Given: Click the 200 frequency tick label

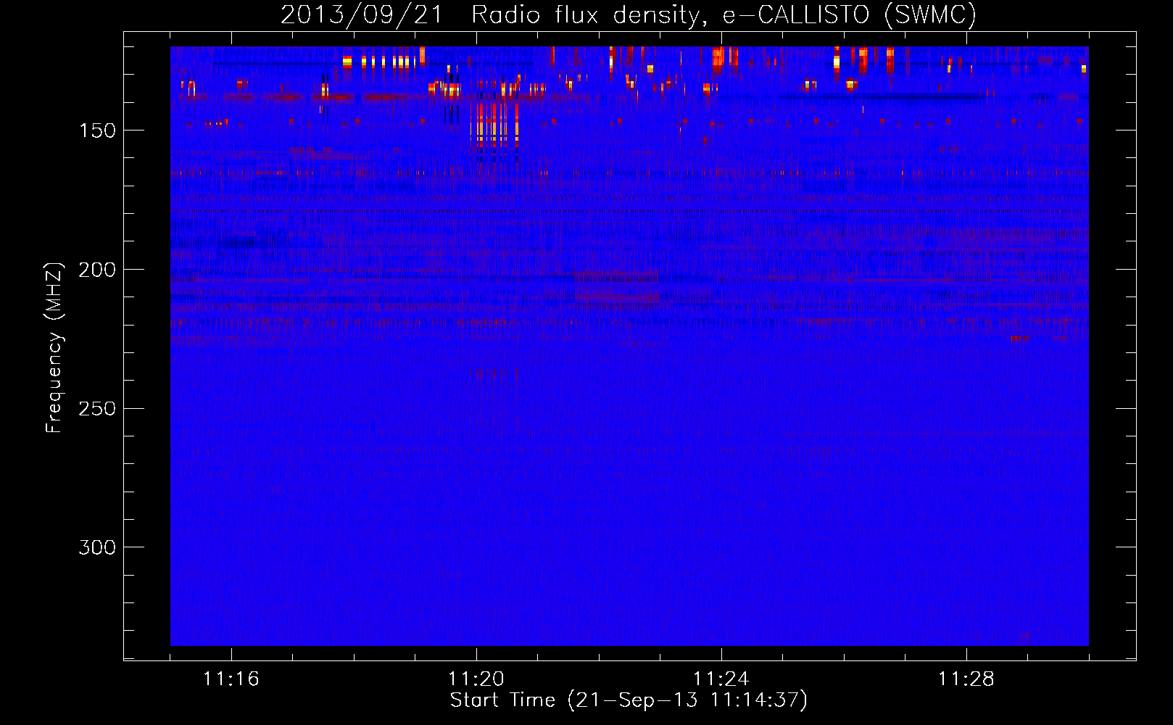Looking at the screenshot, I should click(x=97, y=270).
